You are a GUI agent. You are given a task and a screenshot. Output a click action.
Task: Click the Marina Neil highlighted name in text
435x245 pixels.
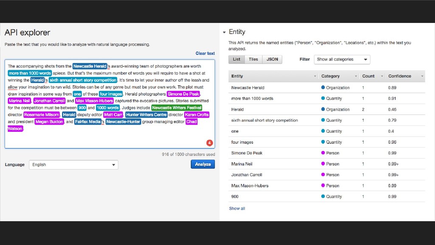point(20,101)
